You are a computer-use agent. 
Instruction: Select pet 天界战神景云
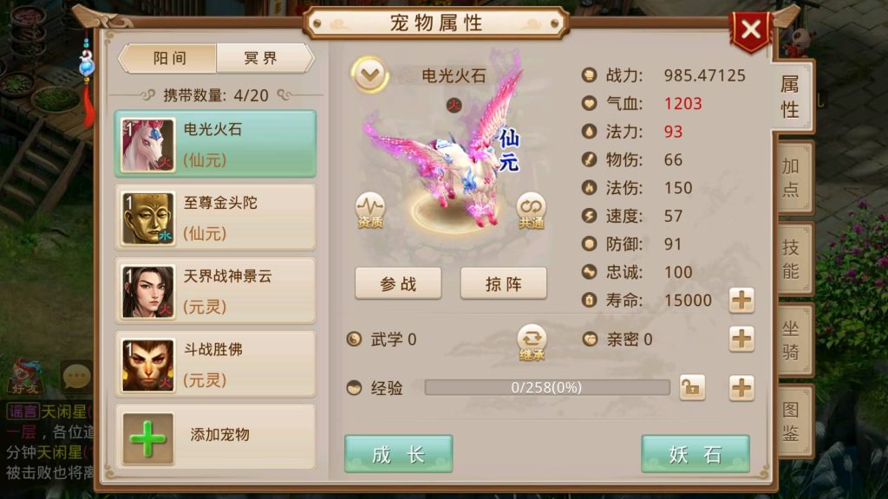click(215, 291)
